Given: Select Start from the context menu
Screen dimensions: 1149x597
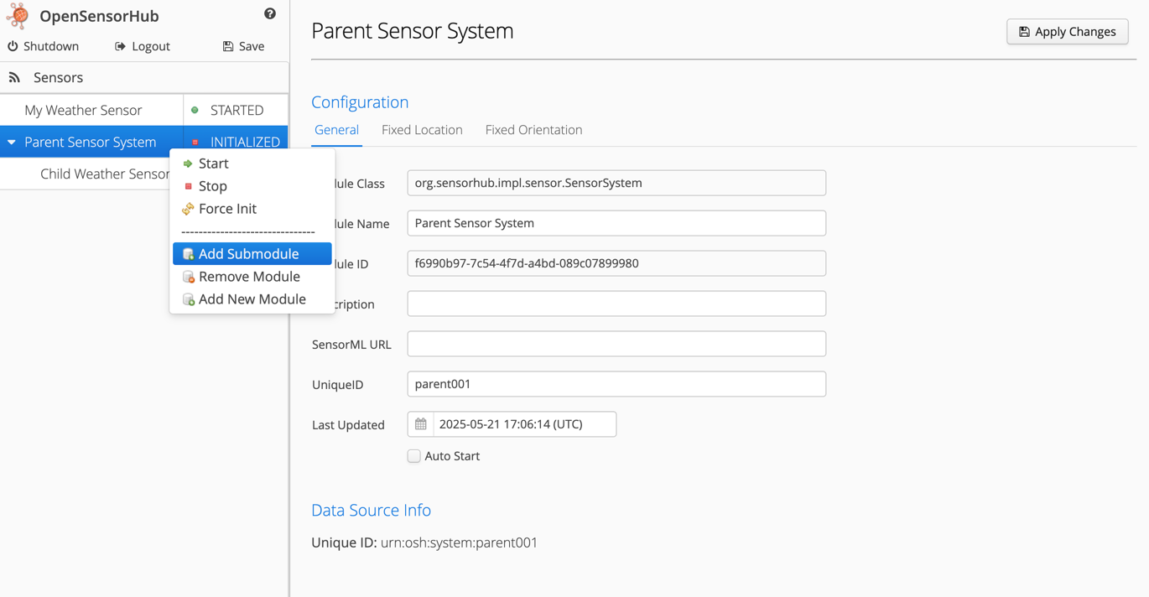Looking at the screenshot, I should pyautogui.click(x=213, y=164).
